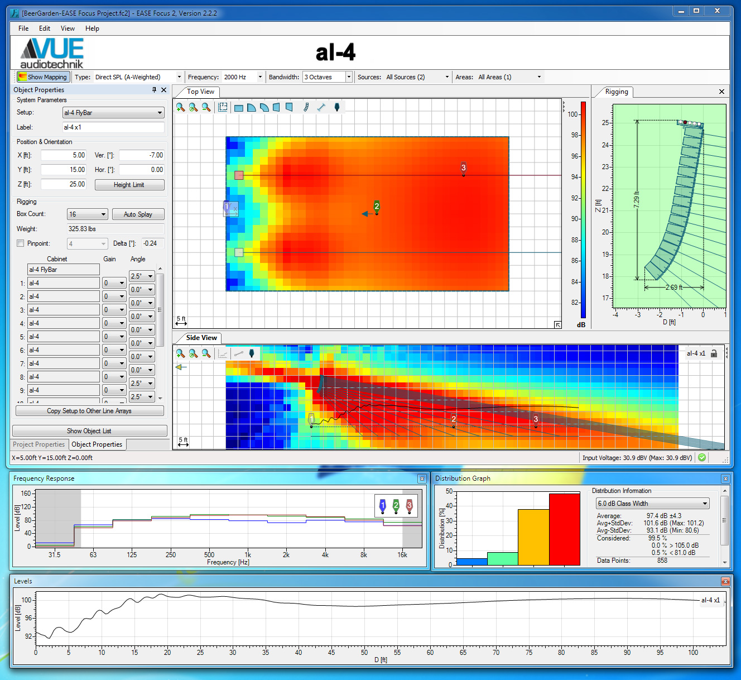
Task: Click the Side View section line icon
Action: 239,353
